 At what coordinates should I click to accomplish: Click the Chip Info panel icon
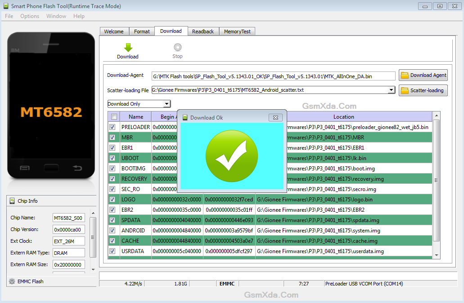pyautogui.click(x=12, y=201)
